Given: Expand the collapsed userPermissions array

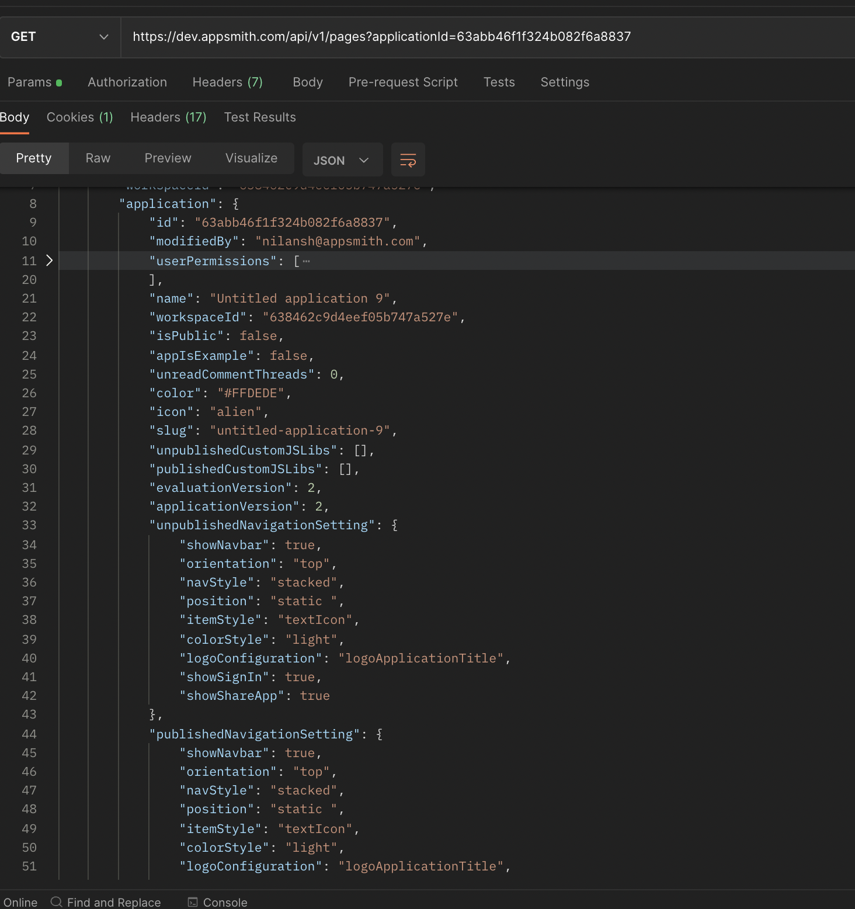Looking at the screenshot, I should click(x=50, y=261).
